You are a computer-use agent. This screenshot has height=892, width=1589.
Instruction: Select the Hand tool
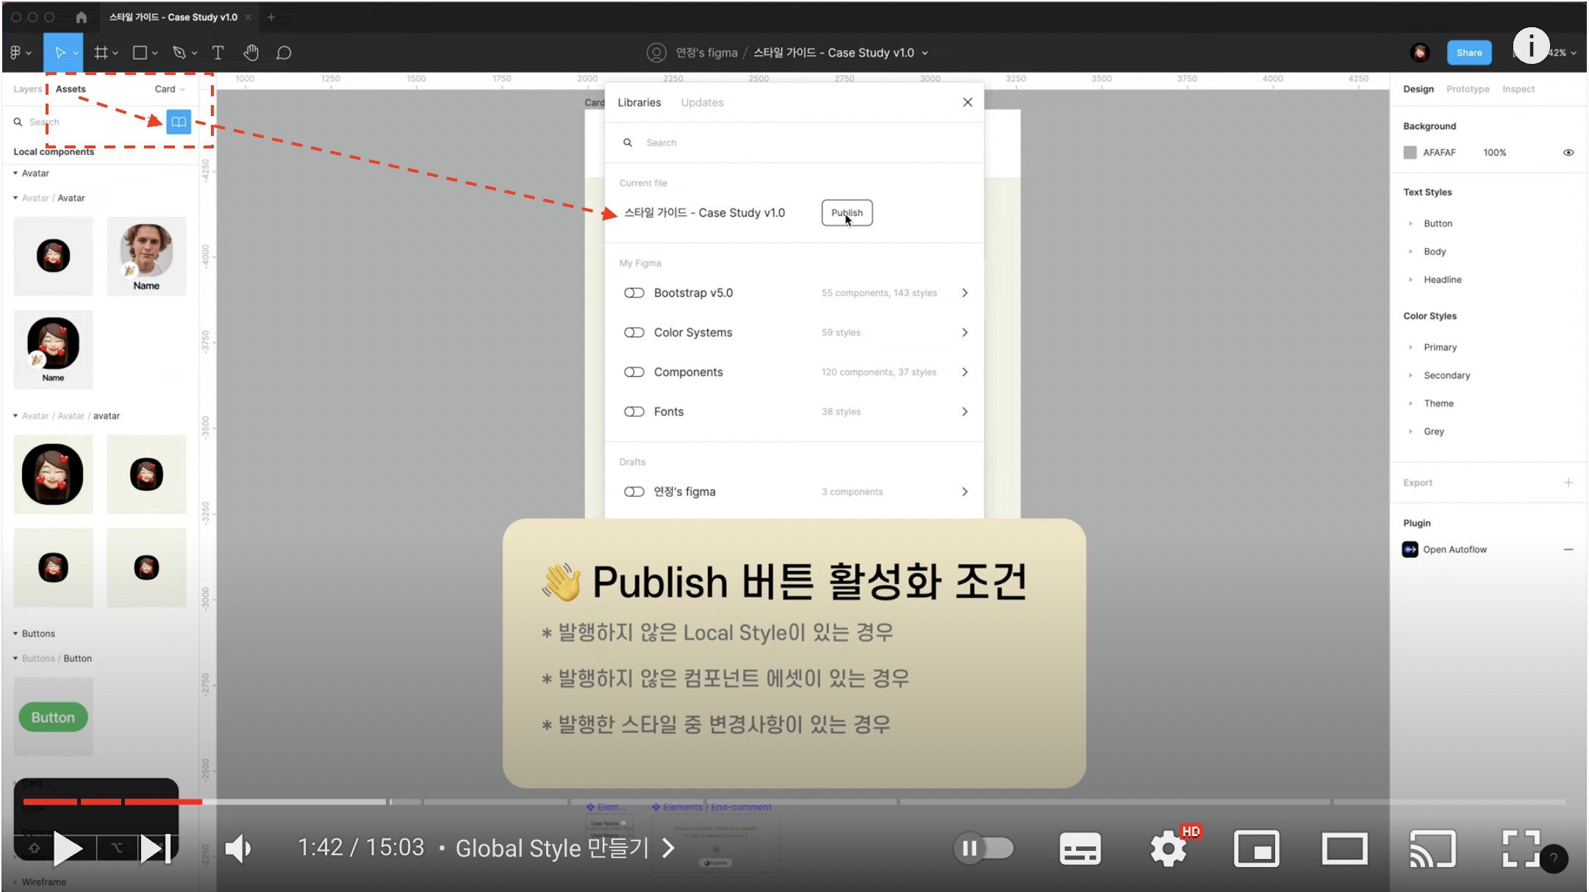(x=251, y=52)
